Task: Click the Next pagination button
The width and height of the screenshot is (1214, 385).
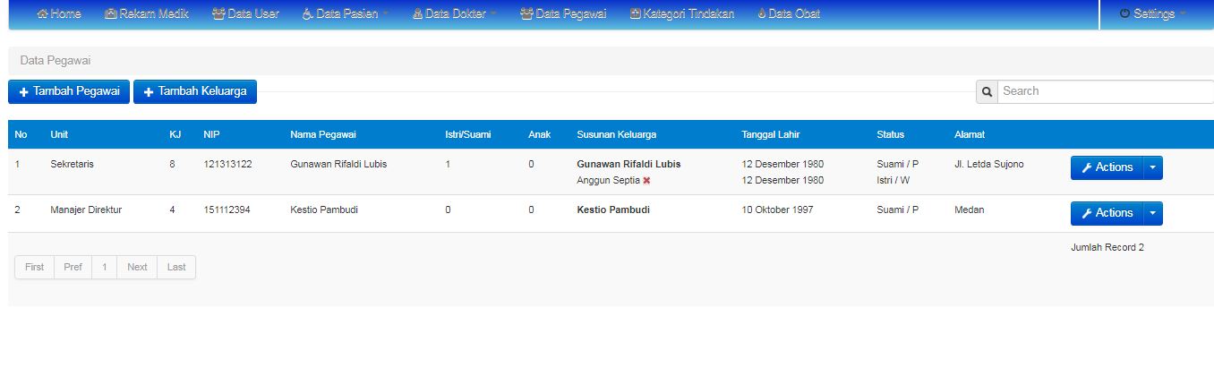Action: pyautogui.click(x=137, y=267)
